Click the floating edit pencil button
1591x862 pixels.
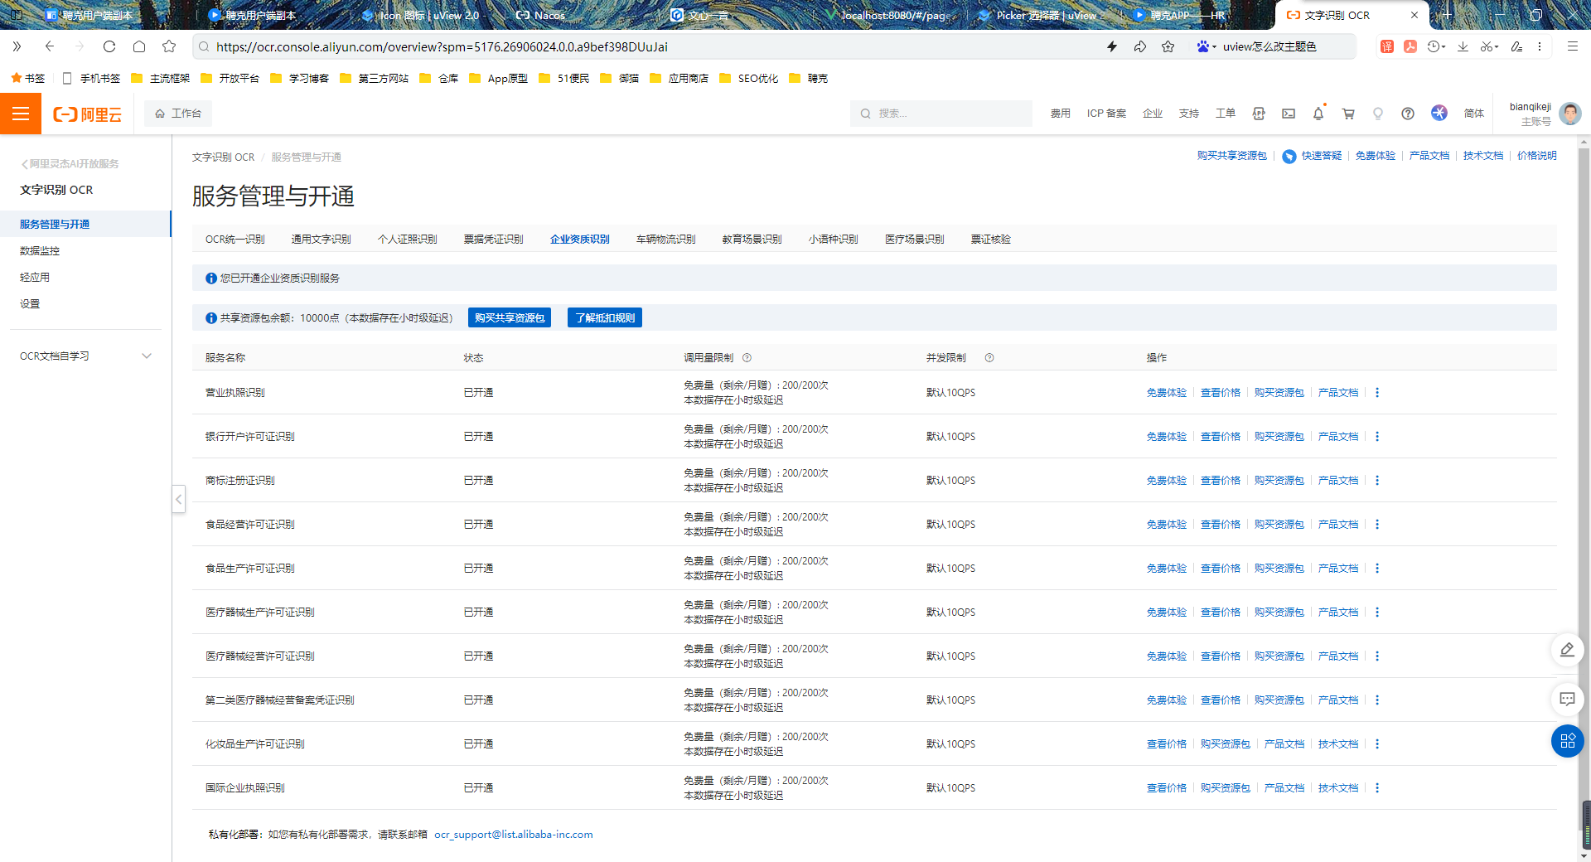[1567, 650]
